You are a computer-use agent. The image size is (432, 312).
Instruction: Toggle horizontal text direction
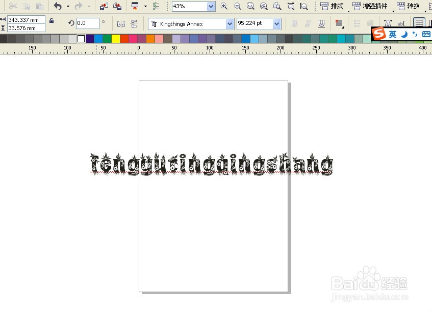[x=419, y=22]
